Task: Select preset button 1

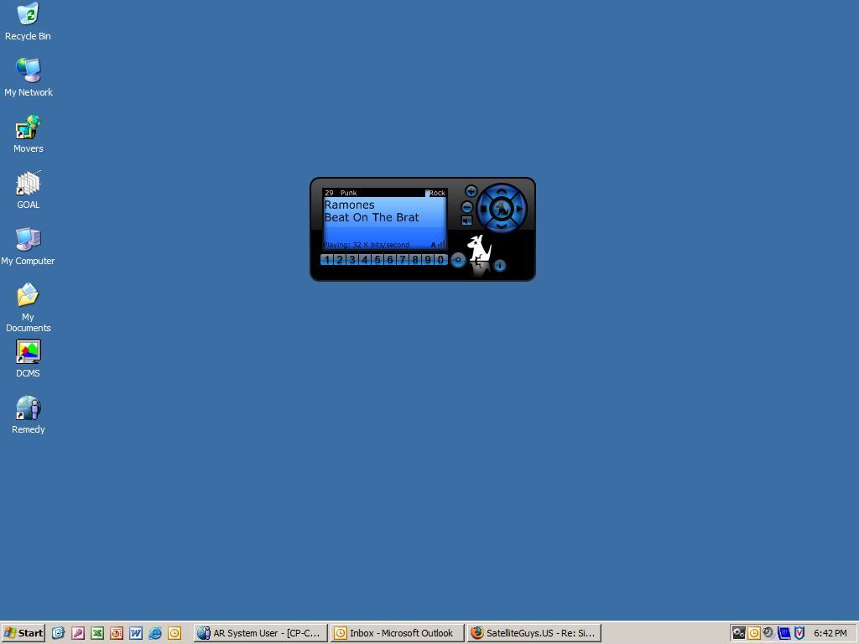Action: pyautogui.click(x=326, y=260)
